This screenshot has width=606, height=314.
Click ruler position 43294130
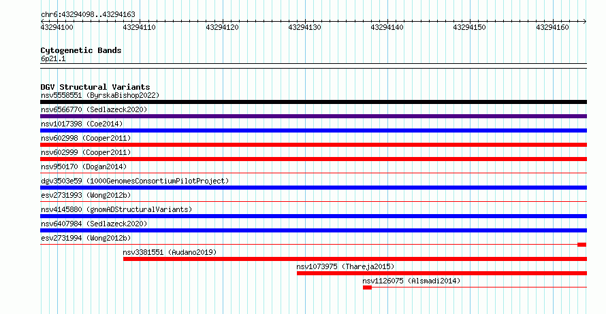(x=304, y=27)
